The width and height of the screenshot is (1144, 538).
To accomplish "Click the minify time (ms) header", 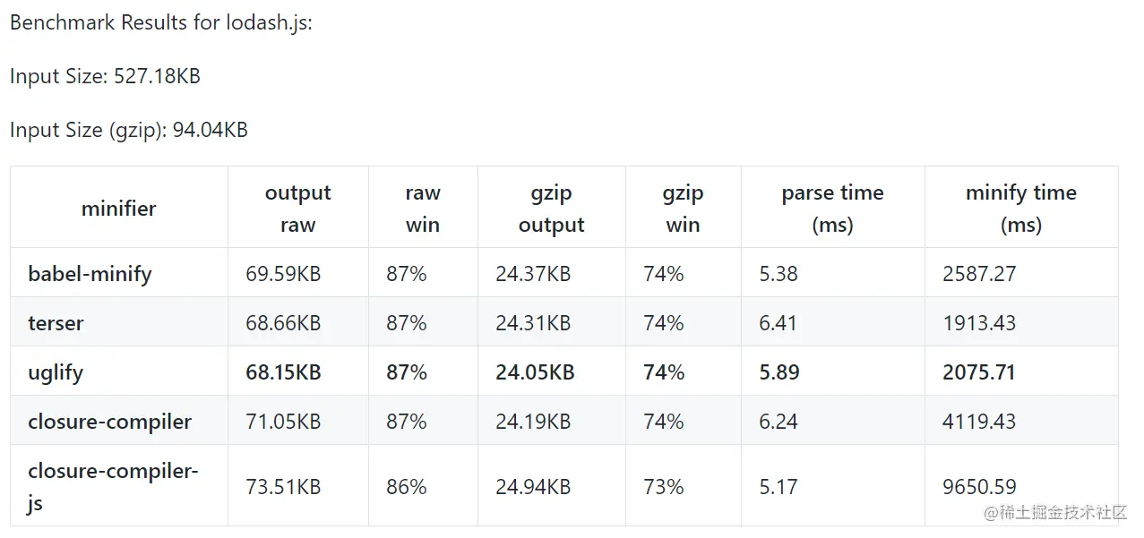I will pyautogui.click(x=1020, y=209).
